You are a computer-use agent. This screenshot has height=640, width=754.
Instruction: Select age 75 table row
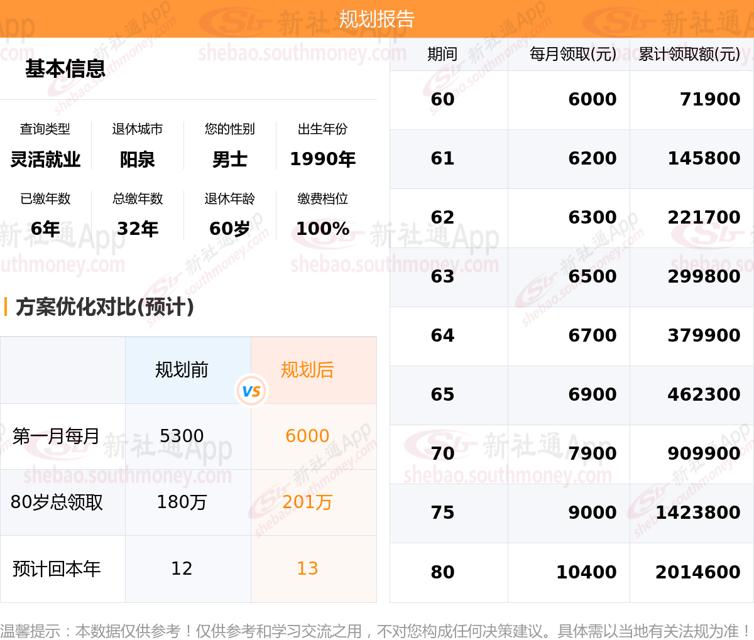(572, 513)
